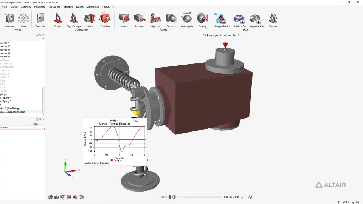This screenshot has width=363, height=204.
Task: Open the plot curve icon beside time readout
Action: pyautogui.click(x=250, y=197)
